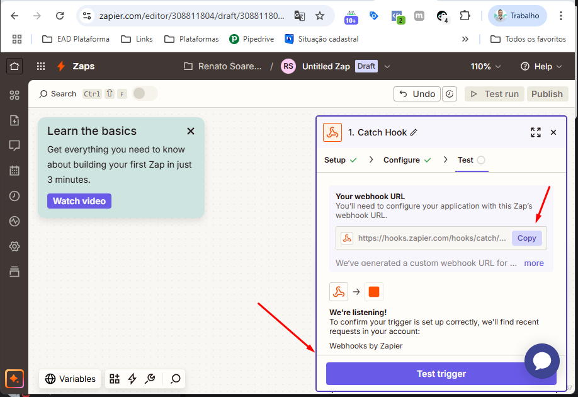Open Todos os favoritos folder
The image size is (578, 397).
point(528,39)
